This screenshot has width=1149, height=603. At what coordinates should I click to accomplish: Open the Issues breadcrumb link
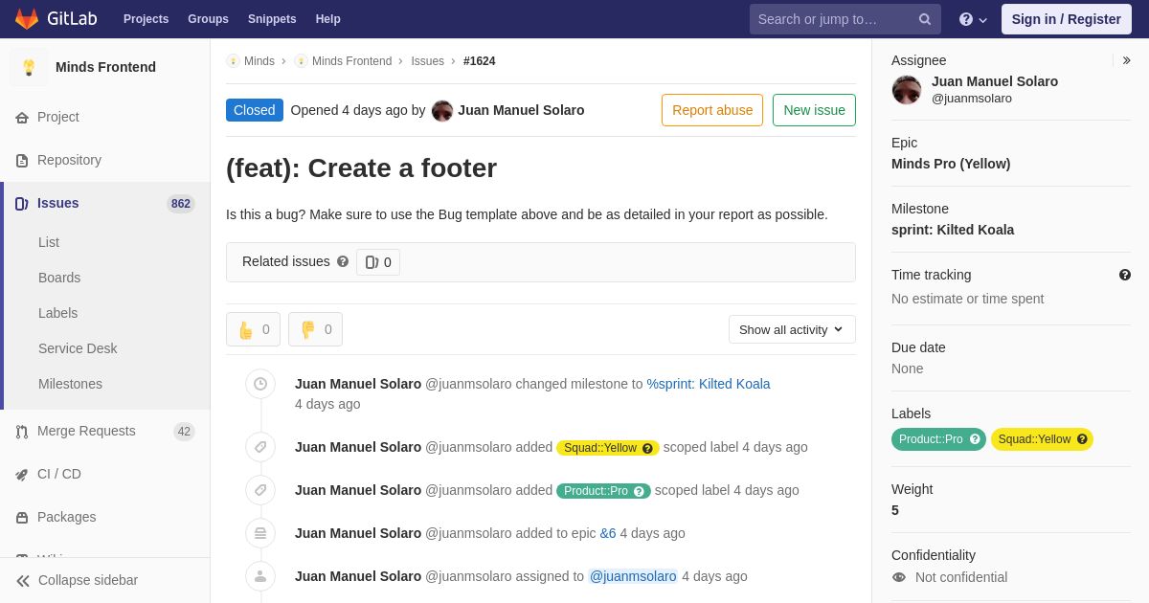click(x=427, y=61)
